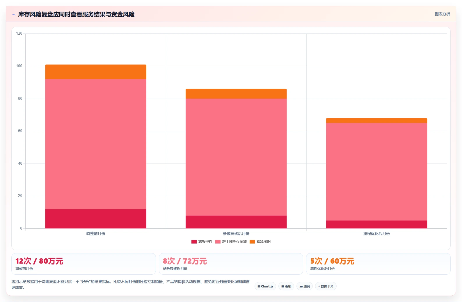Screen dimensions: 462x302
Task: Open the 5次 / 60万元 data card
Action: (x=378, y=264)
